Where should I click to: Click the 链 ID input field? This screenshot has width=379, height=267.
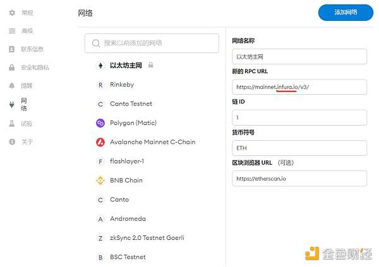tap(299, 117)
